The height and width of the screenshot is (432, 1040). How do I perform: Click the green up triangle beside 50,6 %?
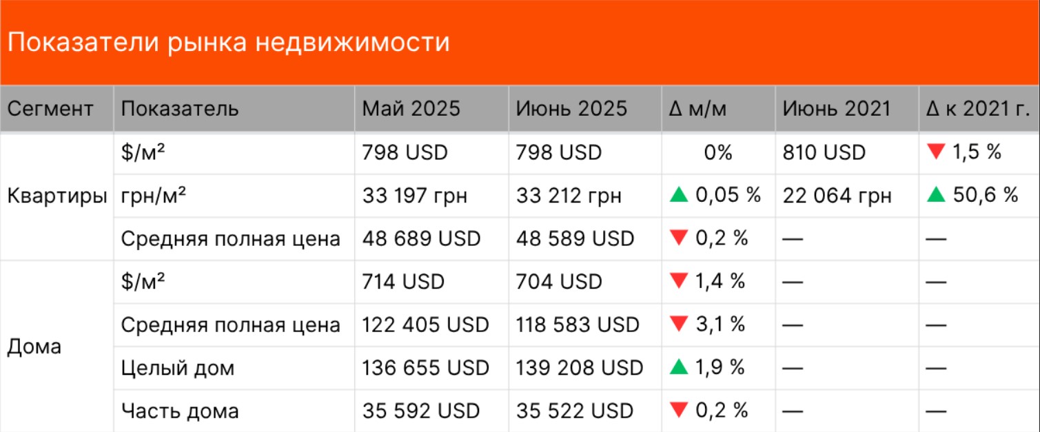[935, 196]
